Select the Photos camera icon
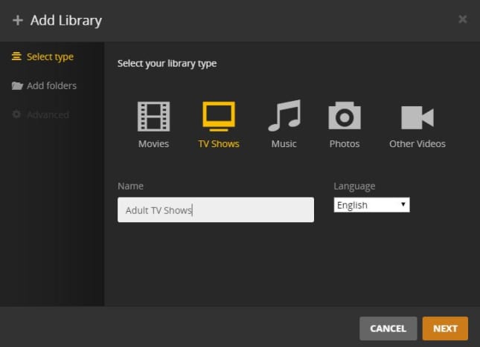The image size is (480, 347). [345, 116]
